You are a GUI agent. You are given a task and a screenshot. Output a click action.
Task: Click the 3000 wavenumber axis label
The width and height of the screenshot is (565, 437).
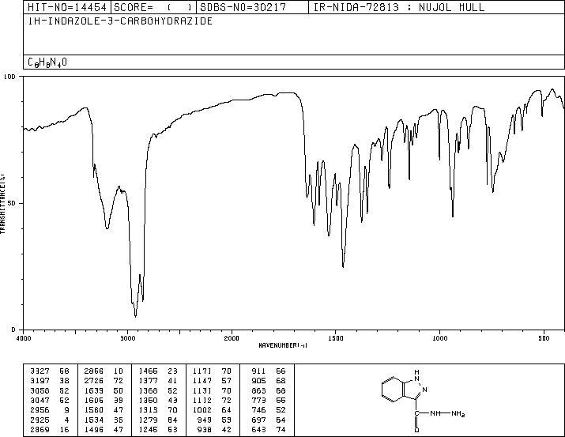point(127,338)
